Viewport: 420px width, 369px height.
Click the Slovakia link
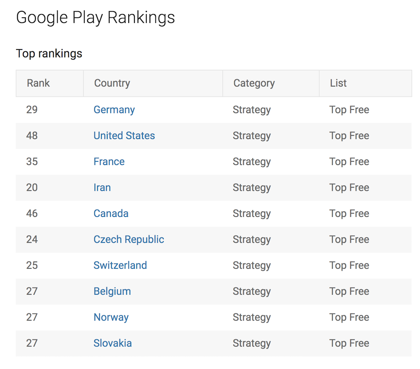[x=112, y=343]
